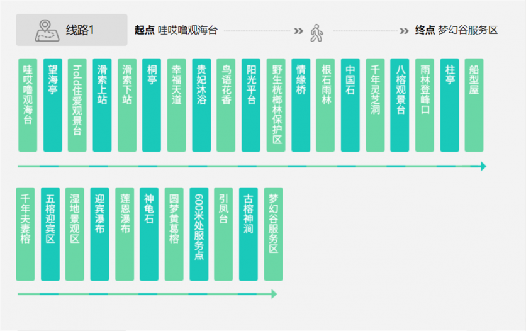Choose the 桐亭 stop card
This screenshot has width=526, height=331.
[152, 105]
